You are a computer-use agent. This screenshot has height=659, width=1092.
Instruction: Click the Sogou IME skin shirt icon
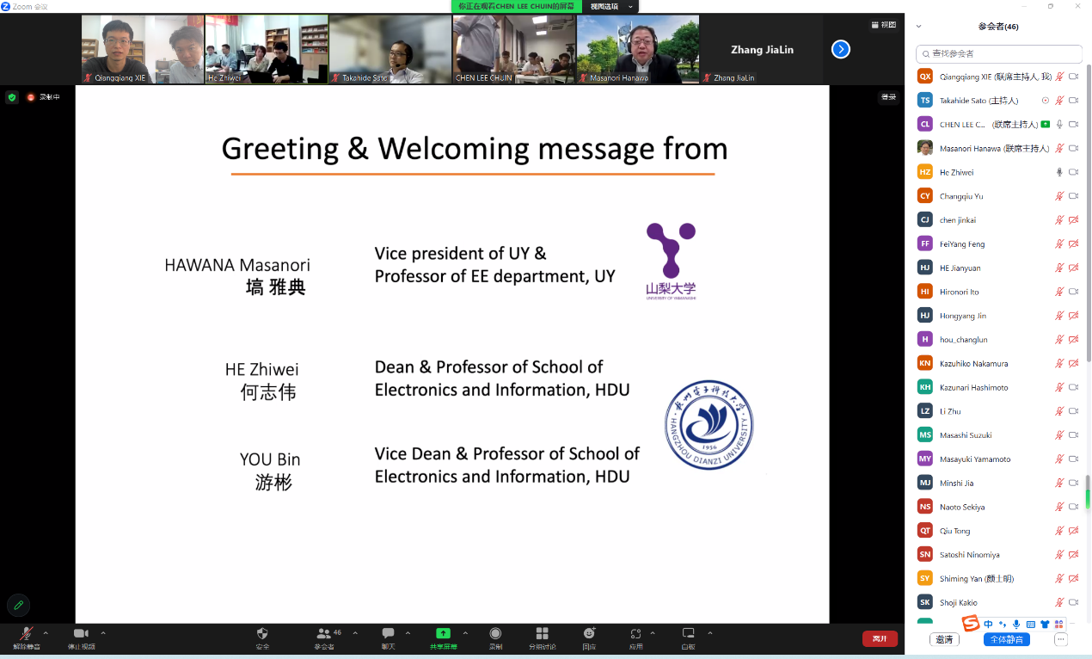1045,624
